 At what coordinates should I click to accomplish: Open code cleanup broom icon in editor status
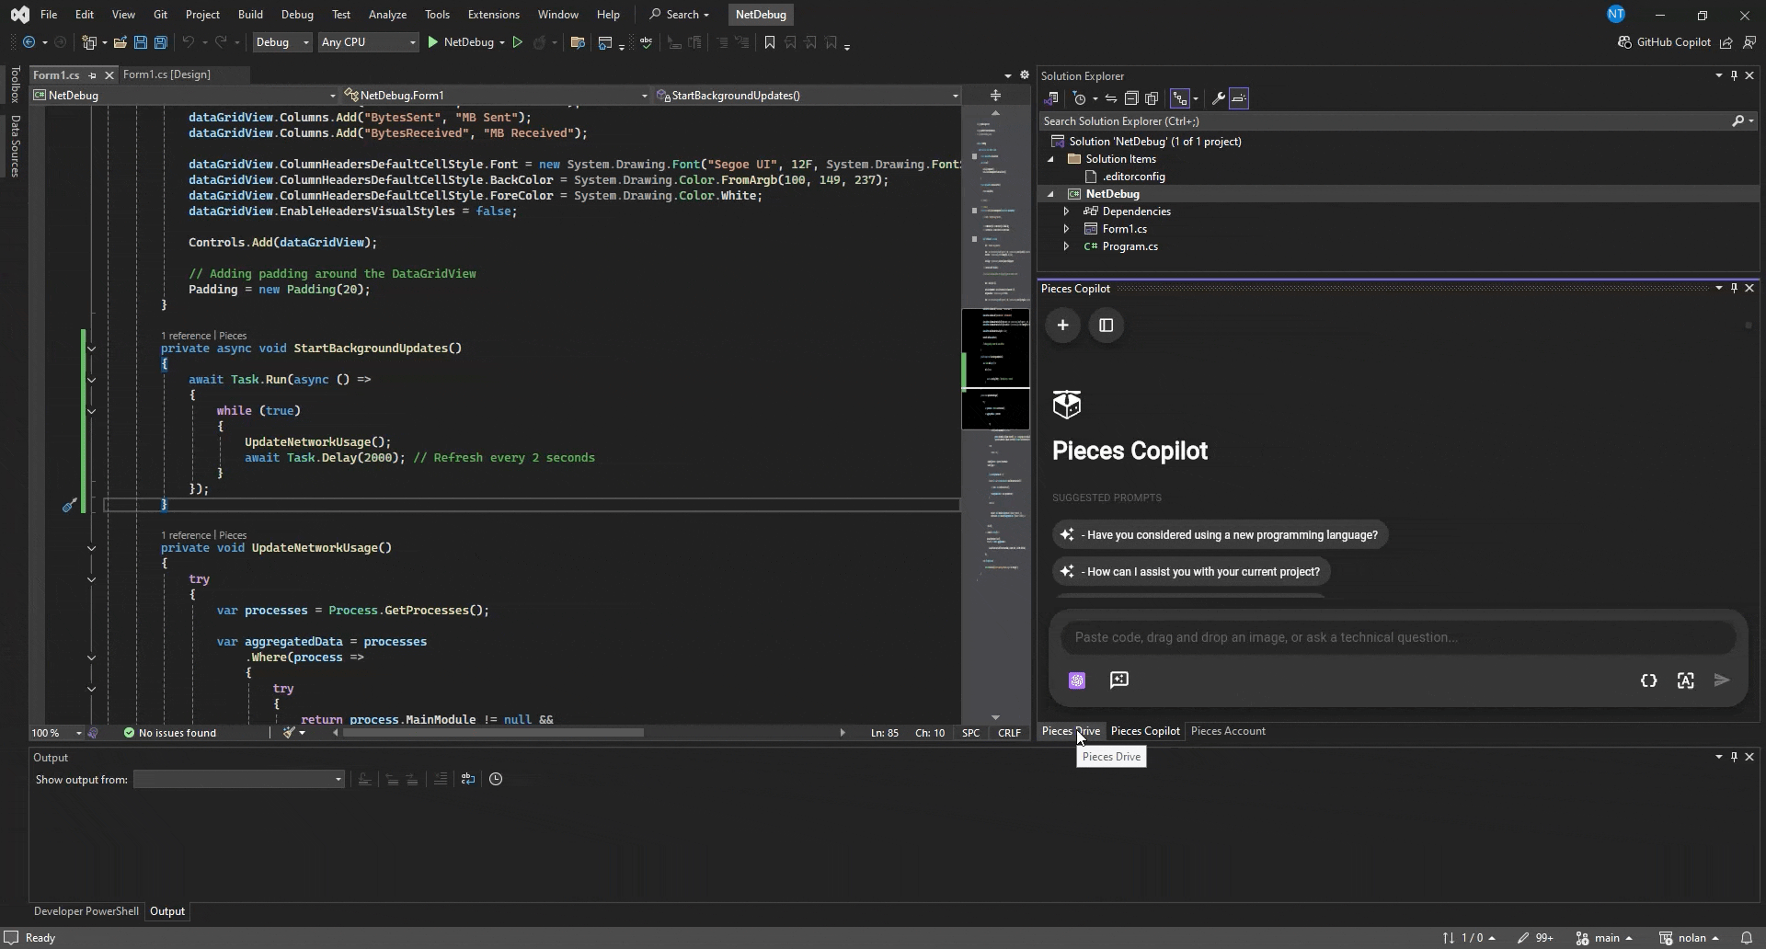[x=289, y=733]
